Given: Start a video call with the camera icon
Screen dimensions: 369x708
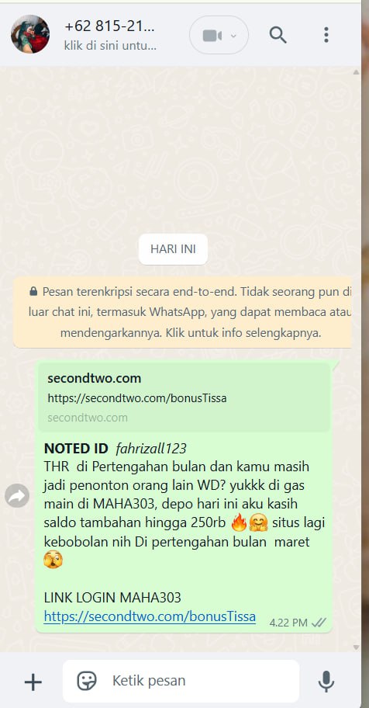Looking at the screenshot, I should click(x=212, y=35).
